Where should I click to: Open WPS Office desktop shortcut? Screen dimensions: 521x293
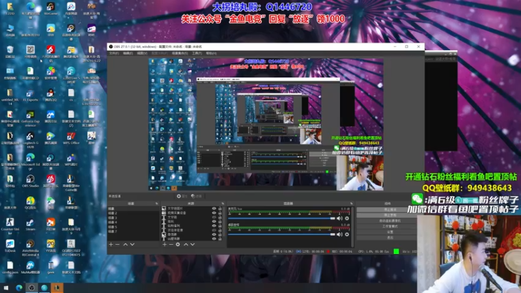tap(71, 138)
